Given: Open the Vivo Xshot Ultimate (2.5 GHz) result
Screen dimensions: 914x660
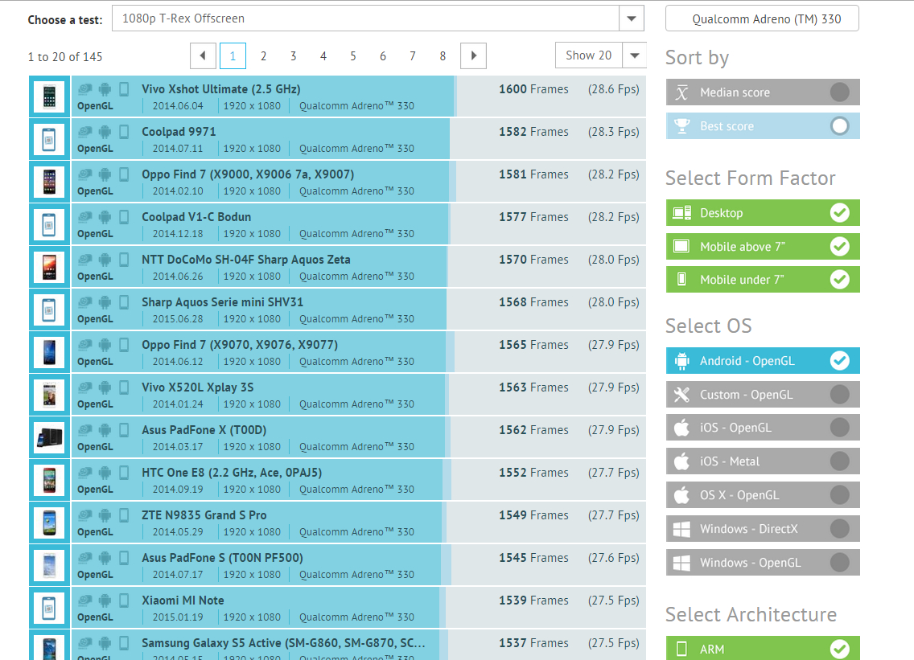Looking at the screenshot, I should tap(221, 89).
